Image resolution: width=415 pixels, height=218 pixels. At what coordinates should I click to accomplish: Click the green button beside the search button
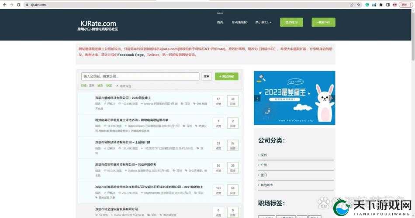point(227,76)
